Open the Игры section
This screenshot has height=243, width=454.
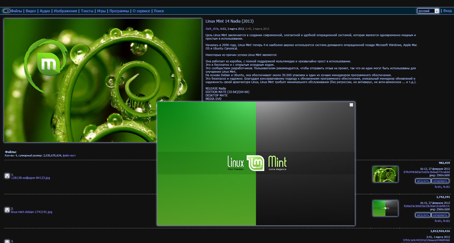coord(101,11)
